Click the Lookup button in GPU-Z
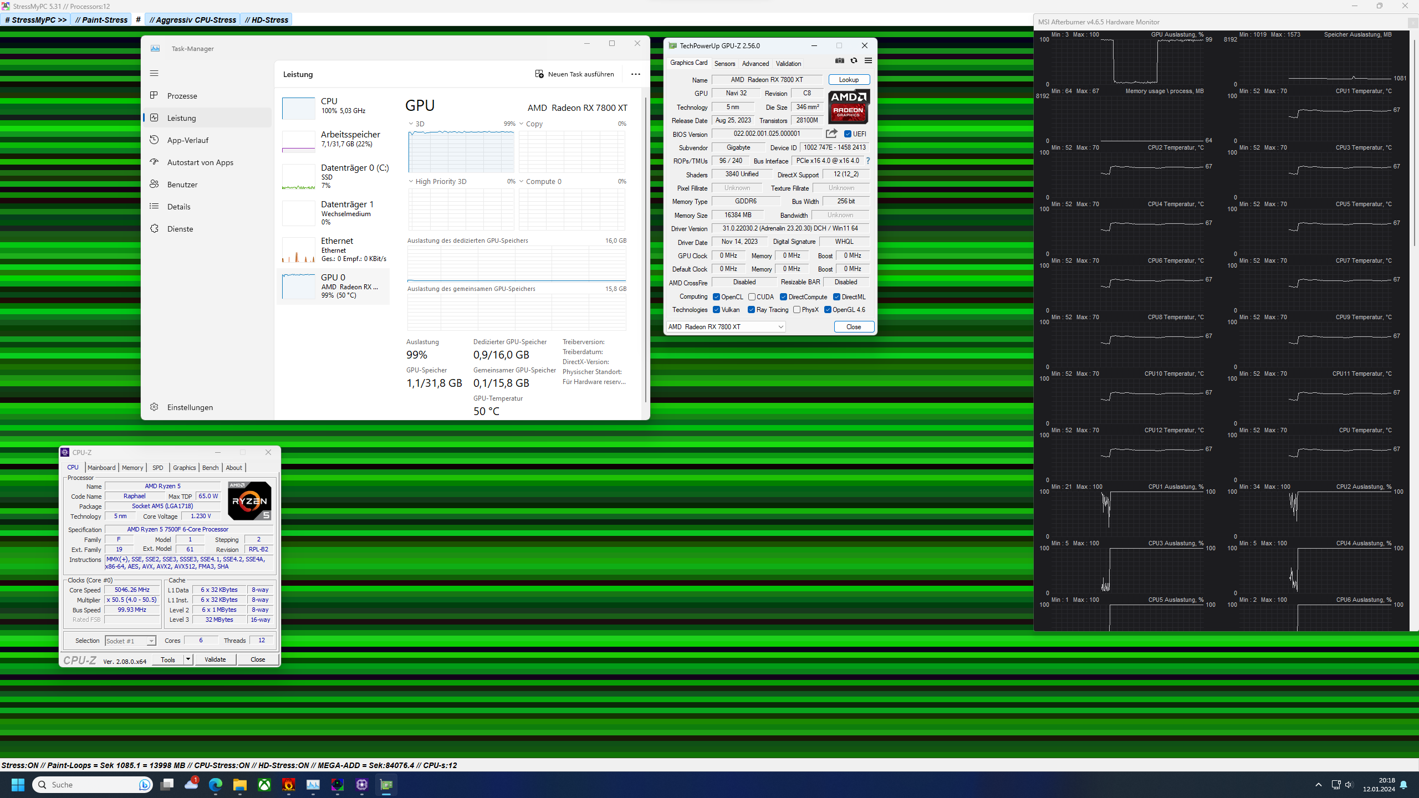This screenshot has width=1419, height=798. [x=849, y=80]
